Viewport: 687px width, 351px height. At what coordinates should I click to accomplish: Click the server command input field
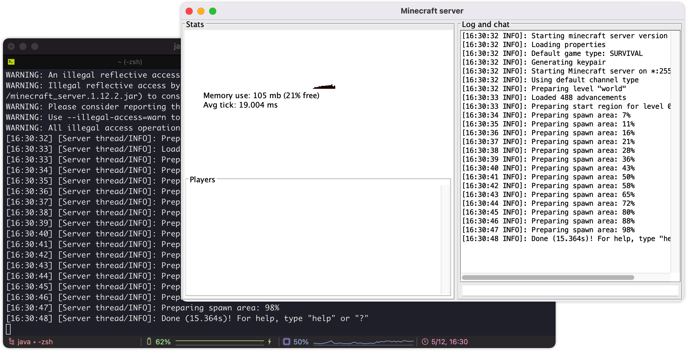(570, 290)
